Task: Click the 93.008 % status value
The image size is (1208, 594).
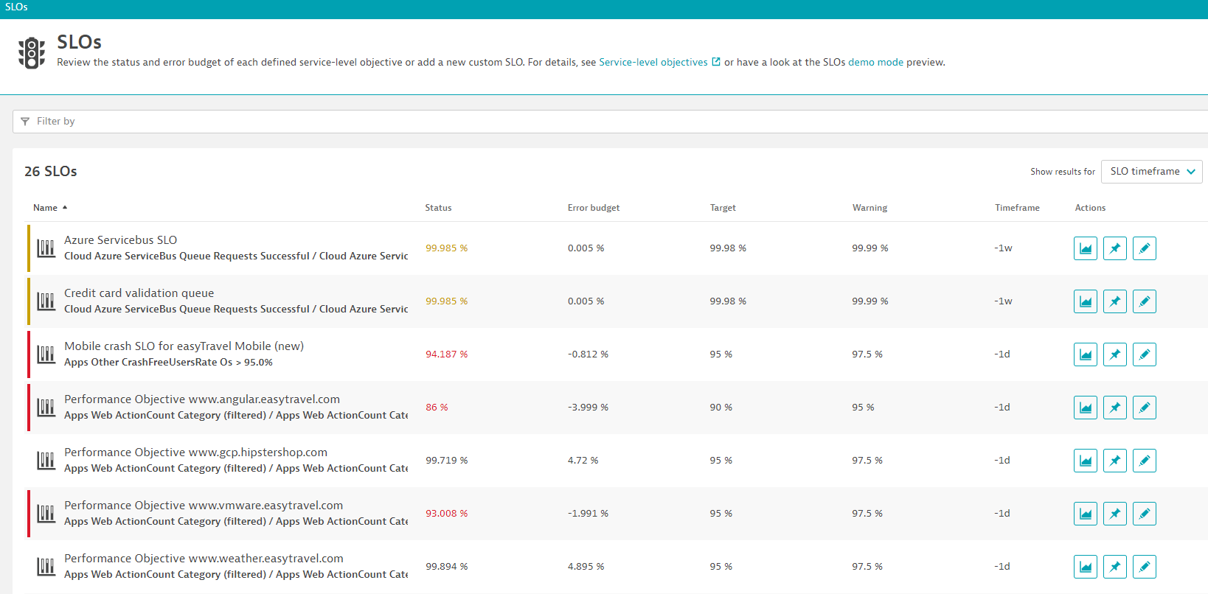Action: (447, 514)
